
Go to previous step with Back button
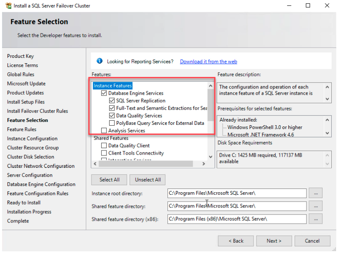236,241
